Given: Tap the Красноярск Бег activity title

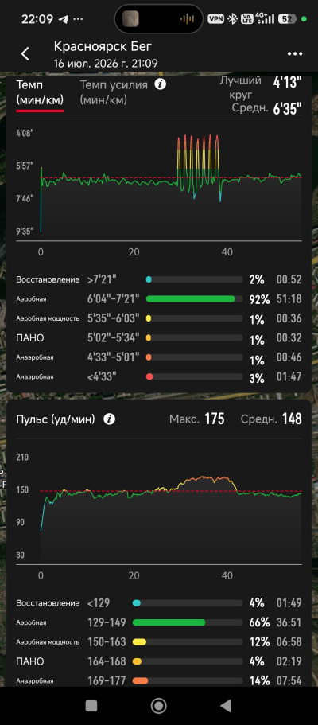Looking at the screenshot, I should click(103, 46).
